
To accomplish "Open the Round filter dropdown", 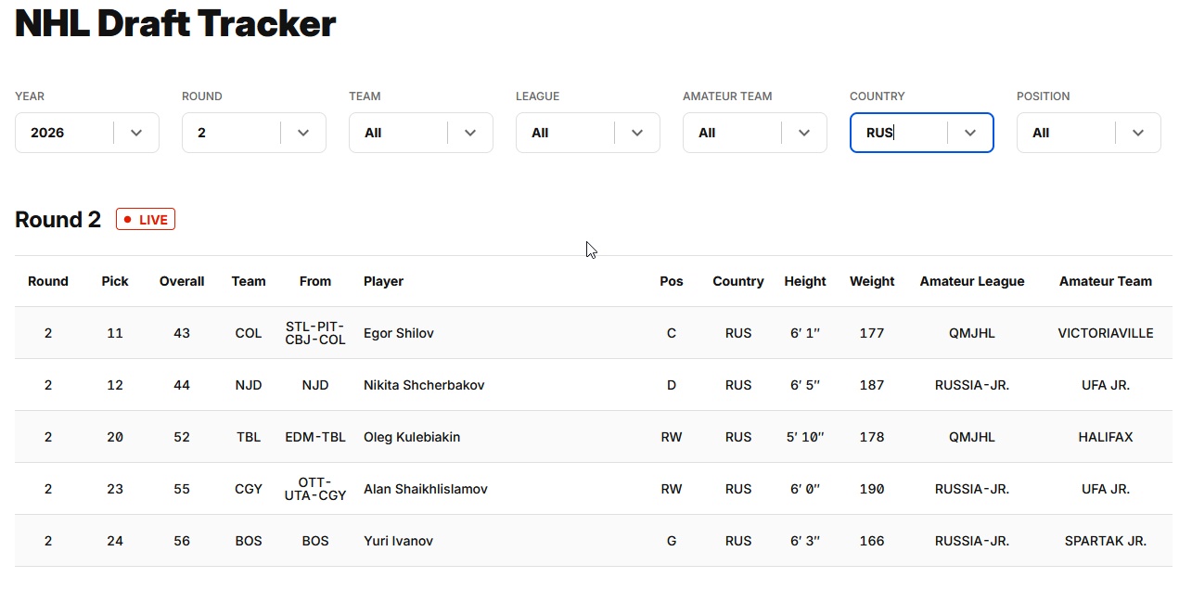I will (254, 133).
